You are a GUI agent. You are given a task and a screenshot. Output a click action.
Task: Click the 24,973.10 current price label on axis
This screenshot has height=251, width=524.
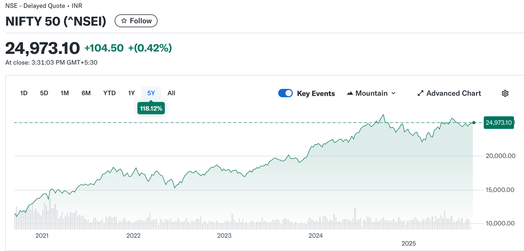498,123
